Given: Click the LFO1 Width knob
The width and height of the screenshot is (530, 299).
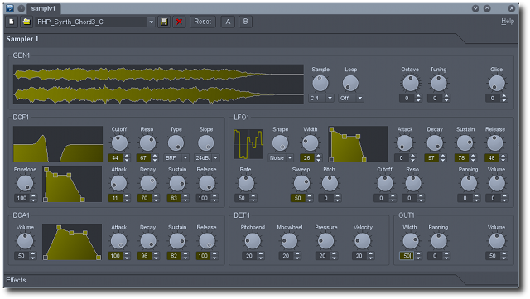Looking at the screenshot, I should [x=310, y=143].
